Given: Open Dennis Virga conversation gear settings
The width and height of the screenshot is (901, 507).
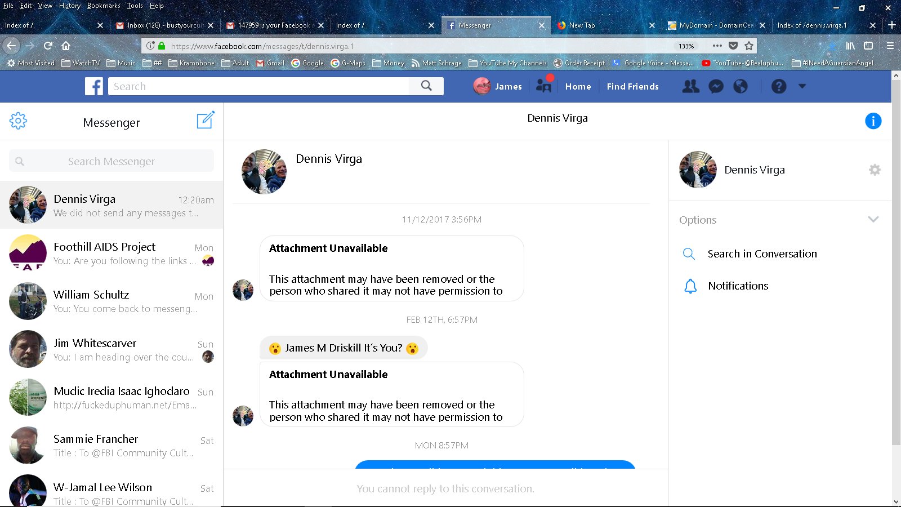Looking at the screenshot, I should [875, 170].
